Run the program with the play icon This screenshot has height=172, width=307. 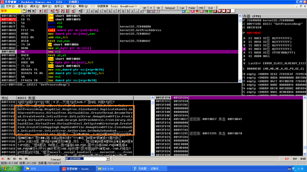pyautogui.click(x=40, y=11)
